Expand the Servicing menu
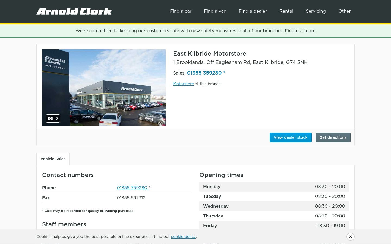The height and width of the screenshot is (244, 391). (x=316, y=11)
